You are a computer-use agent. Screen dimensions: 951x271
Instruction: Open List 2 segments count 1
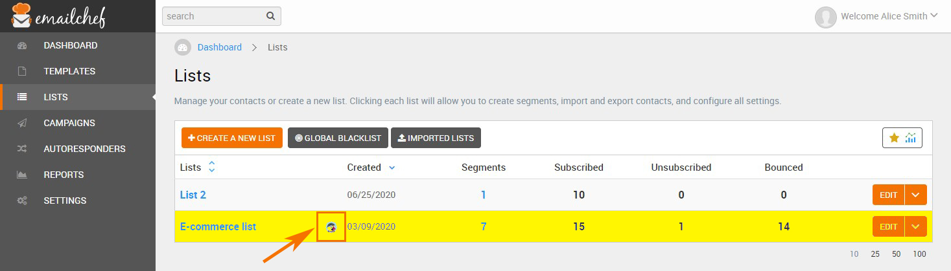[484, 195]
